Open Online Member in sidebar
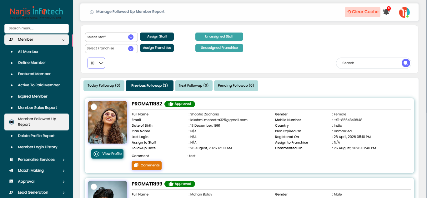Screen dimensions: 427x198 32,63
